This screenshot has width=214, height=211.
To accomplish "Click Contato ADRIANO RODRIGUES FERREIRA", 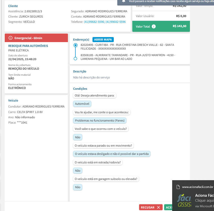I will point(104,17).
